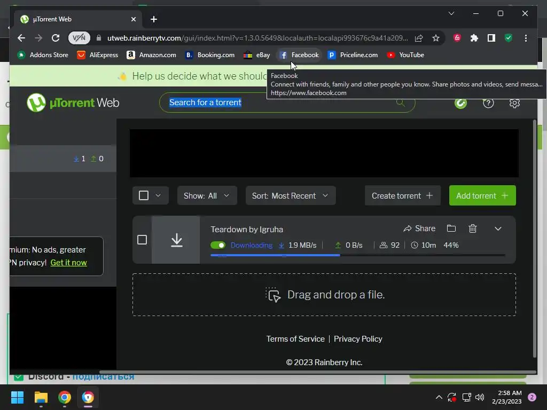Close the µTorrent Web tab
This screenshot has height=410, width=547.
tap(133, 19)
